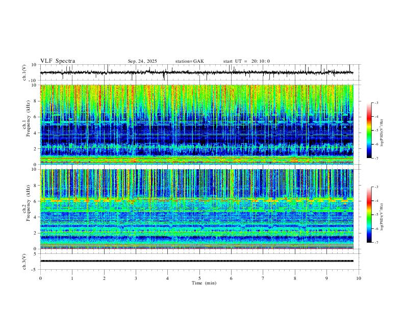
Task: Click time axis tick label "1"
Action: pos(72,278)
